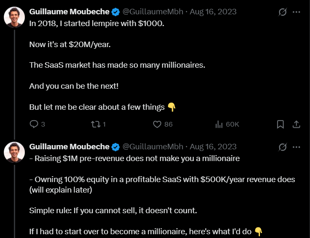Open more options on the first tweet
The width and height of the screenshot is (310, 238).
tap(297, 12)
